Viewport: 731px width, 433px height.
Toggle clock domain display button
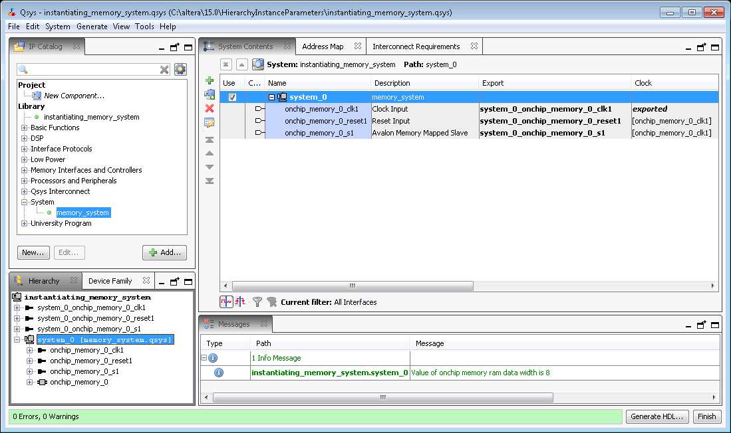[x=226, y=302]
